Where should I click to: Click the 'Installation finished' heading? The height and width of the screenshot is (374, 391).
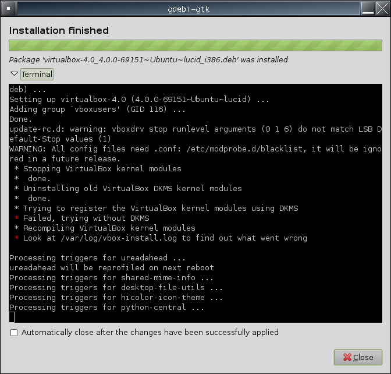point(59,30)
